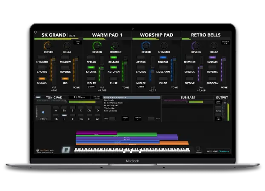The width and height of the screenshot is (265, 191).
Task: Click the SK Grand delay knob
Action: tap(66, 45)
